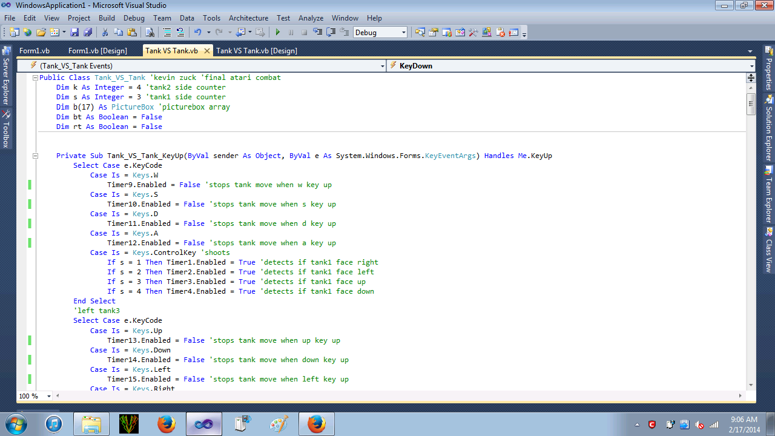
Task: Open the Navigate Backward history dropdown arrow
Action: (x=250, y=33)
